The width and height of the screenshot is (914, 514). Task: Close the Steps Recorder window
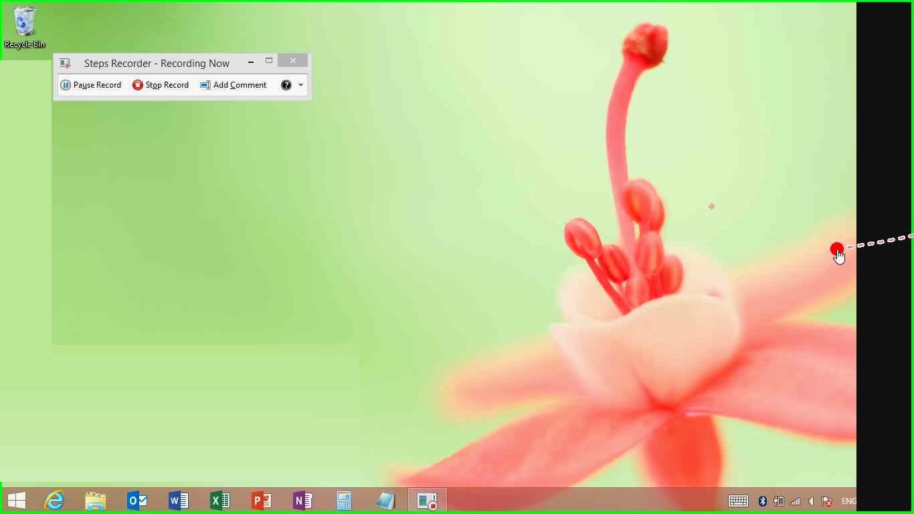pos(293,61)
